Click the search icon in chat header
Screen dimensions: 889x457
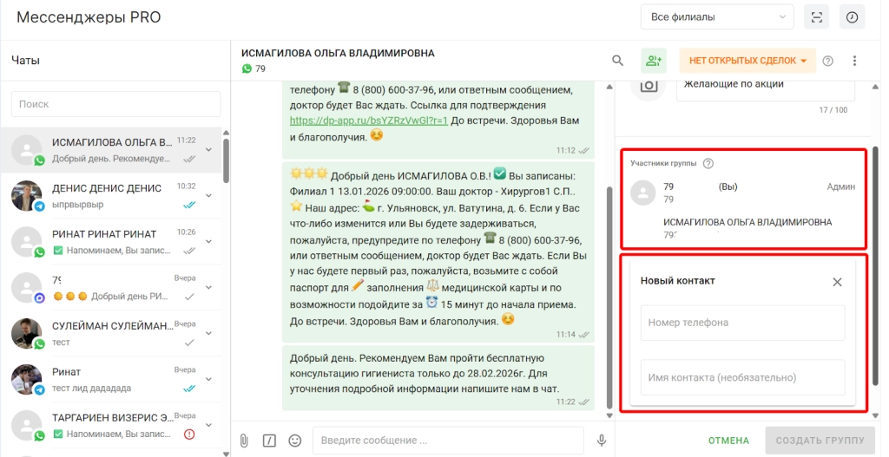coord(617,61)
